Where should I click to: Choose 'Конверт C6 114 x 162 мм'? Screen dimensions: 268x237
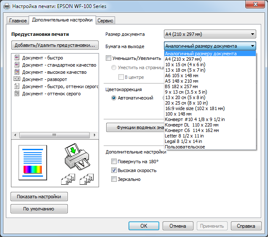pyautogui.click(x=210, y=130)
